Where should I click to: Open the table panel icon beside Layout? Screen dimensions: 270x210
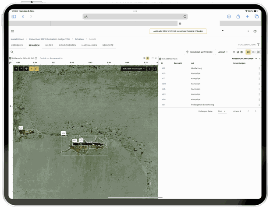point(242,52)
